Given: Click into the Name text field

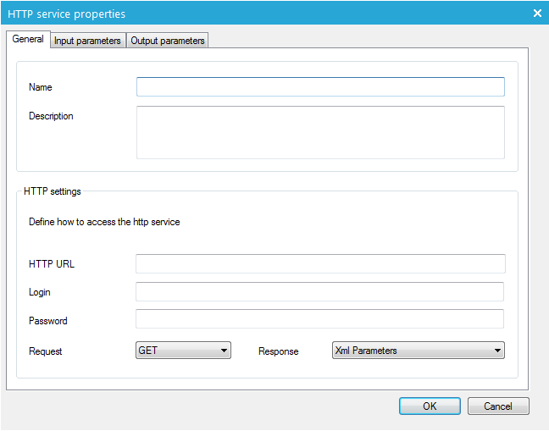Looking at the screenshot, I should pos(320,87).
